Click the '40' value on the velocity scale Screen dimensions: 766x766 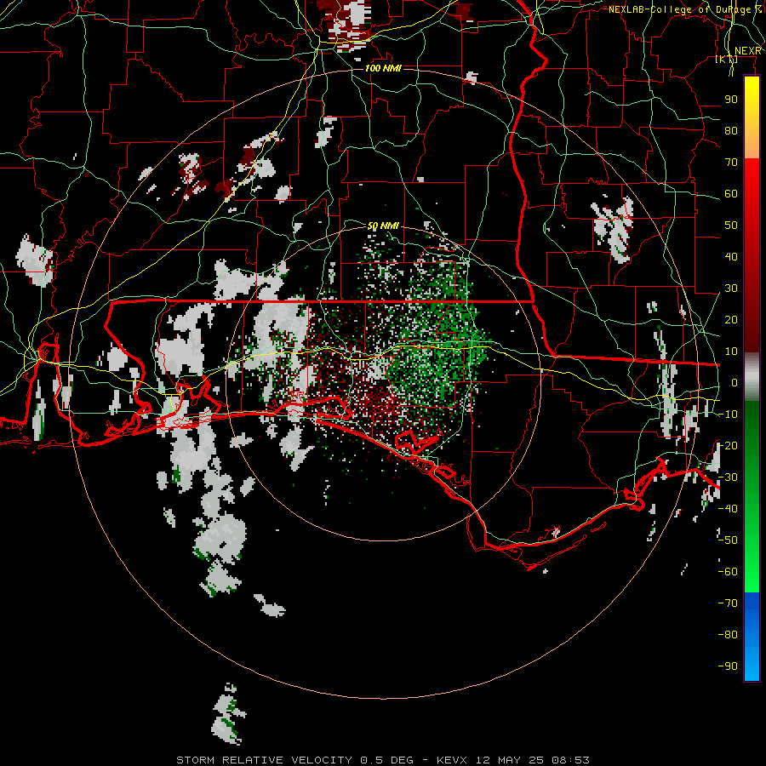(731, 256)
